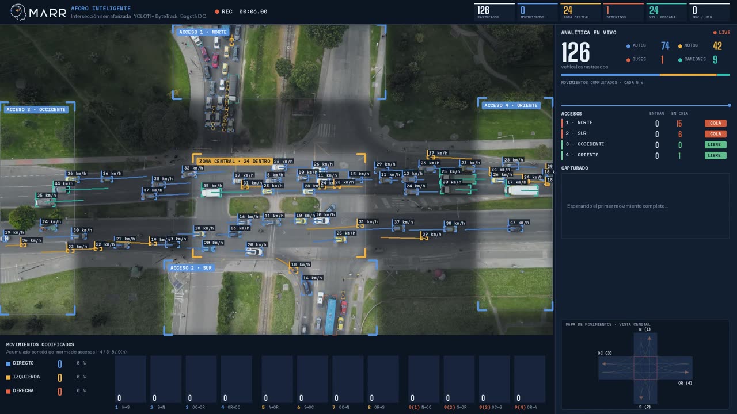
Task: Select the ACCESO 3 · OCCIDENTE zone label
Action: coord(36,109)
